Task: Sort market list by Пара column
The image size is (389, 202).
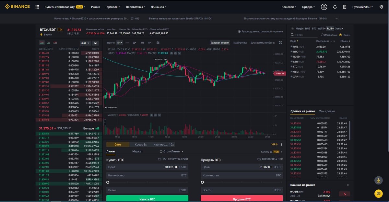Action: click(x=294, y=41)
